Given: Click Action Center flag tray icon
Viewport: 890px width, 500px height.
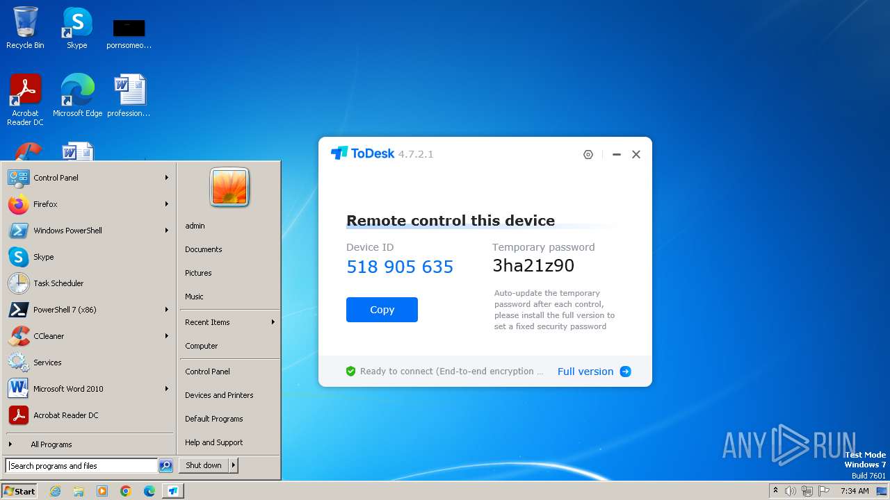Looking at the screenshot, I should coord(824,491).
